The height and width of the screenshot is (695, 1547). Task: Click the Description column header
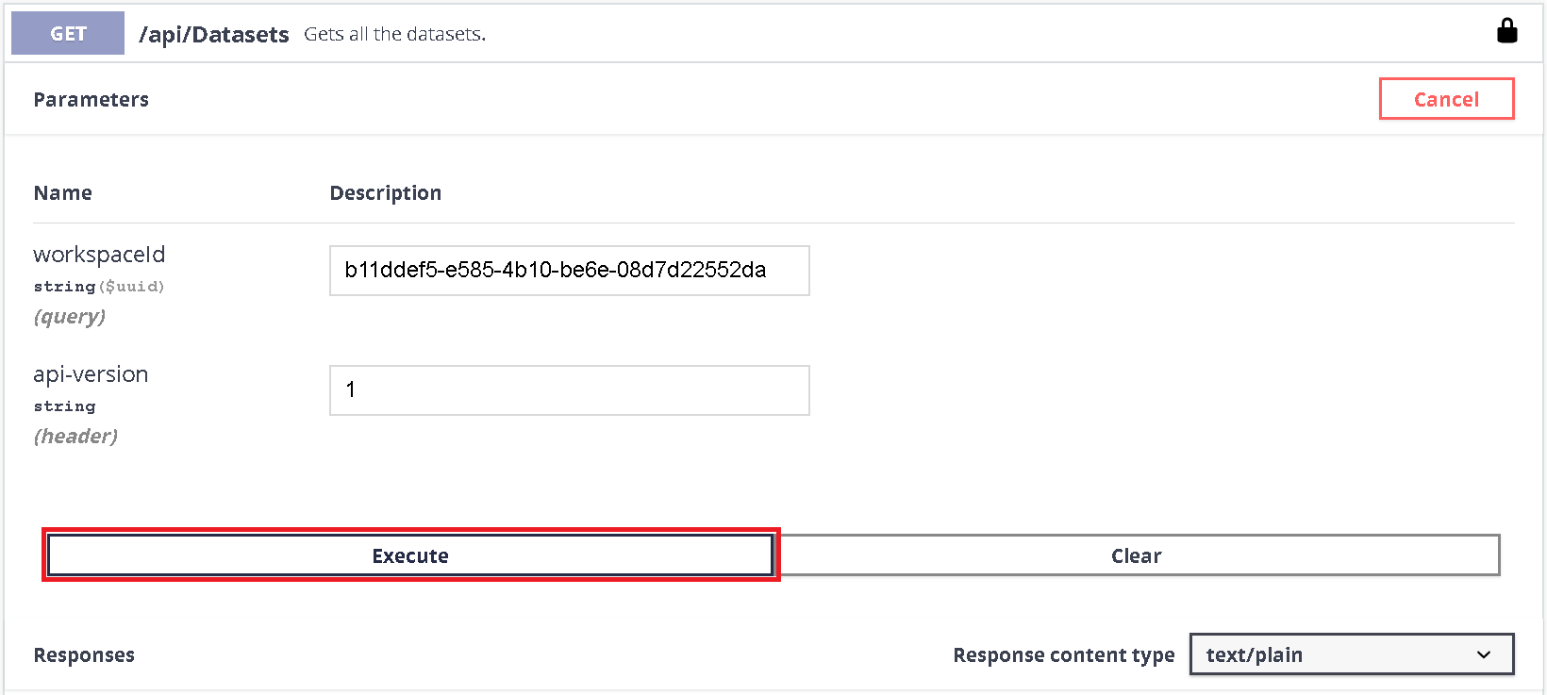tap(385, 193)
